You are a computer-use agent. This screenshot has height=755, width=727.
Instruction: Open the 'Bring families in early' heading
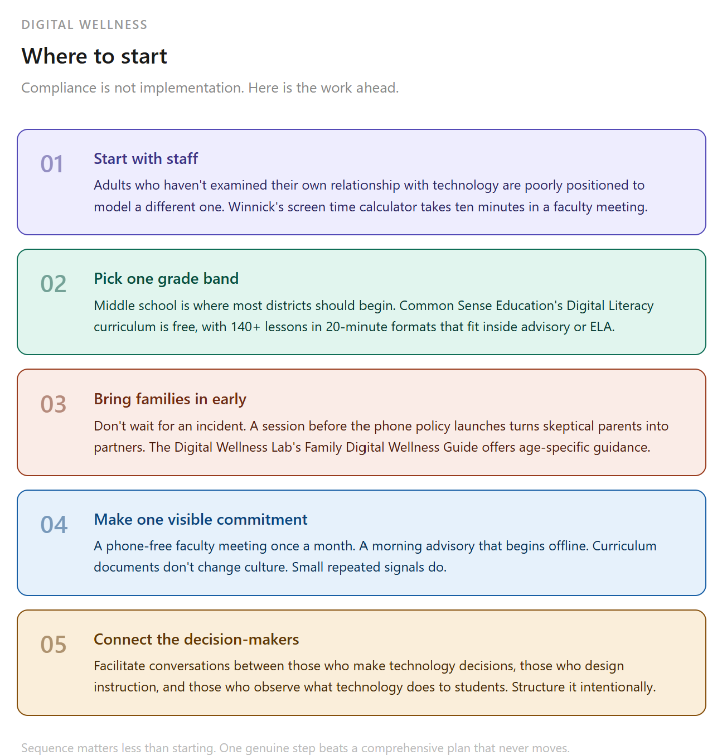click(x=170, y=399)
